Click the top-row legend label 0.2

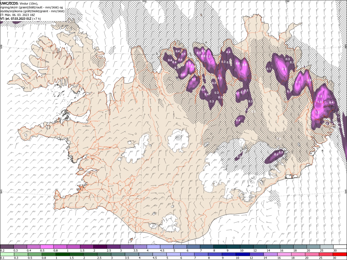point(2,251)
